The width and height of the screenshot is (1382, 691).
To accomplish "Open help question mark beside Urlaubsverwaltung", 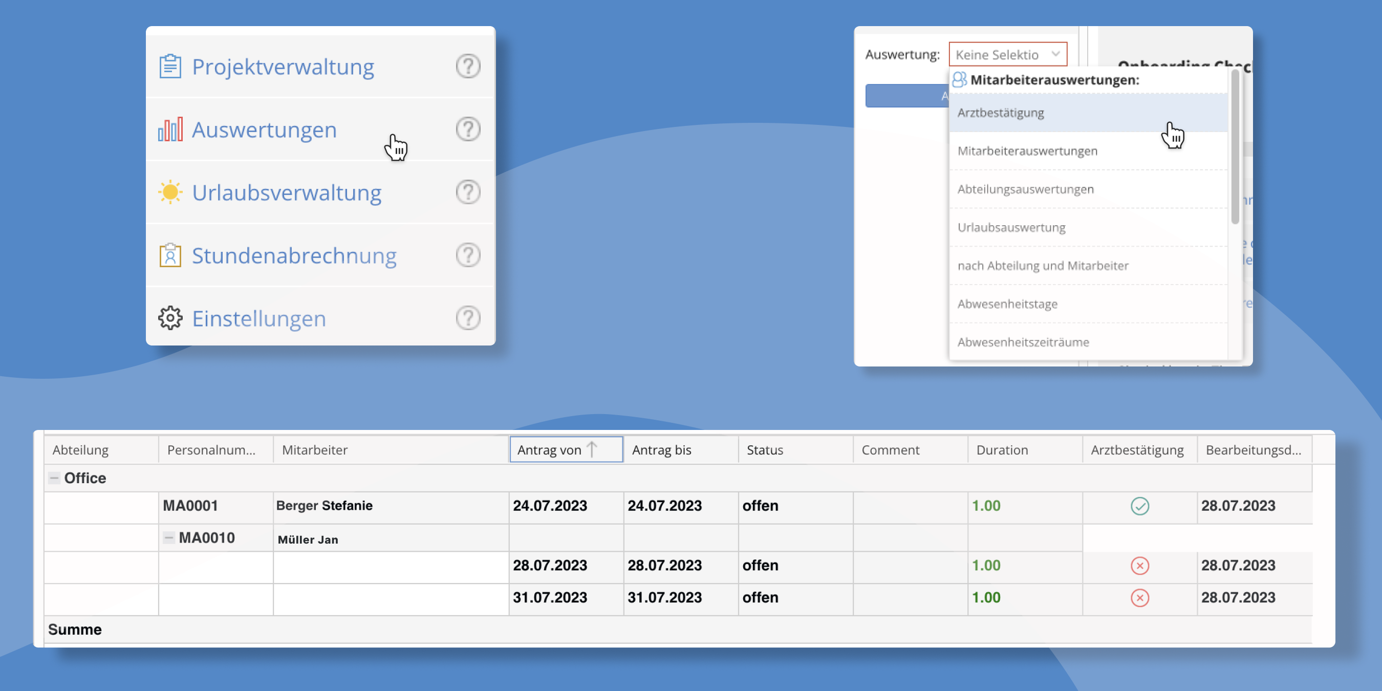I will click(468, 192).
